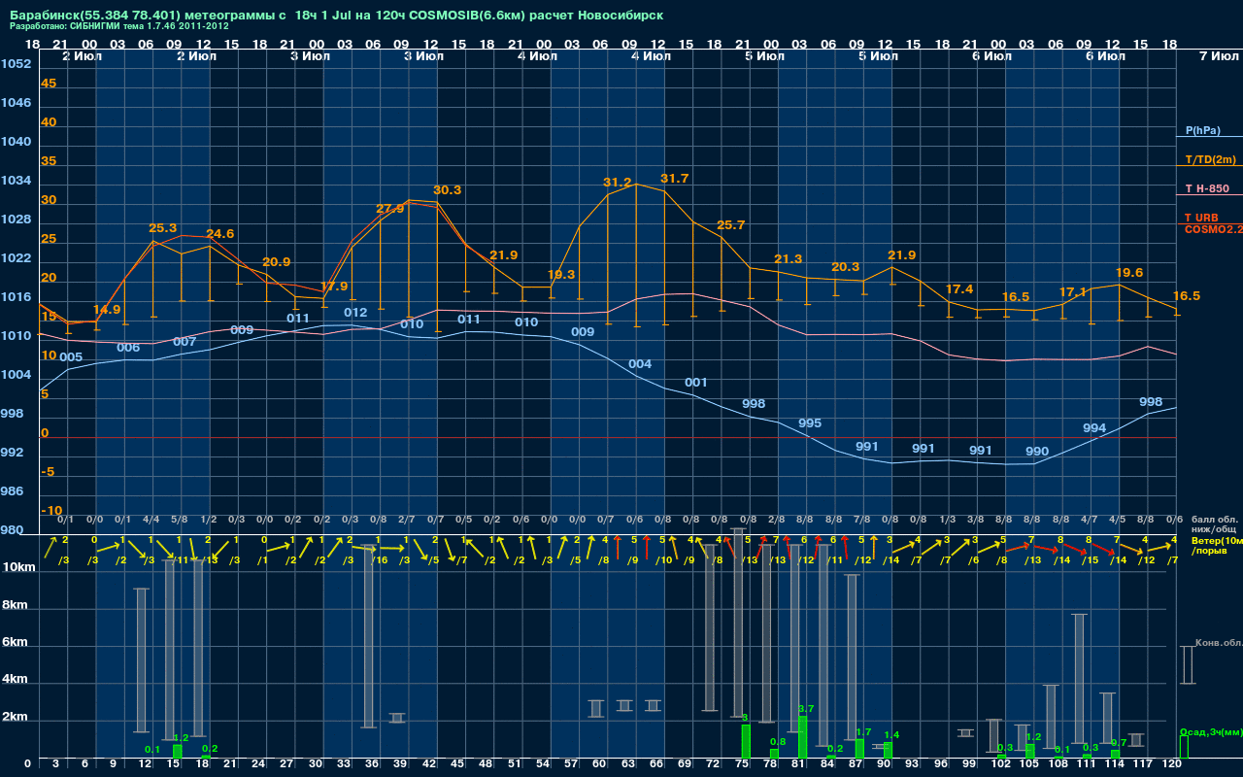Click the pressure value 004
This screenshot has height=777, width=1243.
[x=640, y=364]
